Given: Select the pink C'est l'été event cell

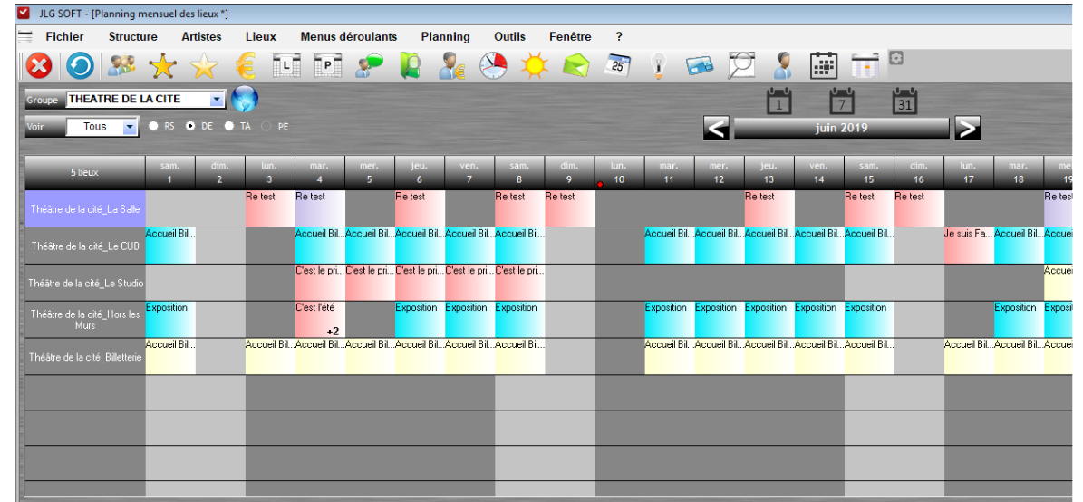Looking at the screenshot, I should (319, 319).
